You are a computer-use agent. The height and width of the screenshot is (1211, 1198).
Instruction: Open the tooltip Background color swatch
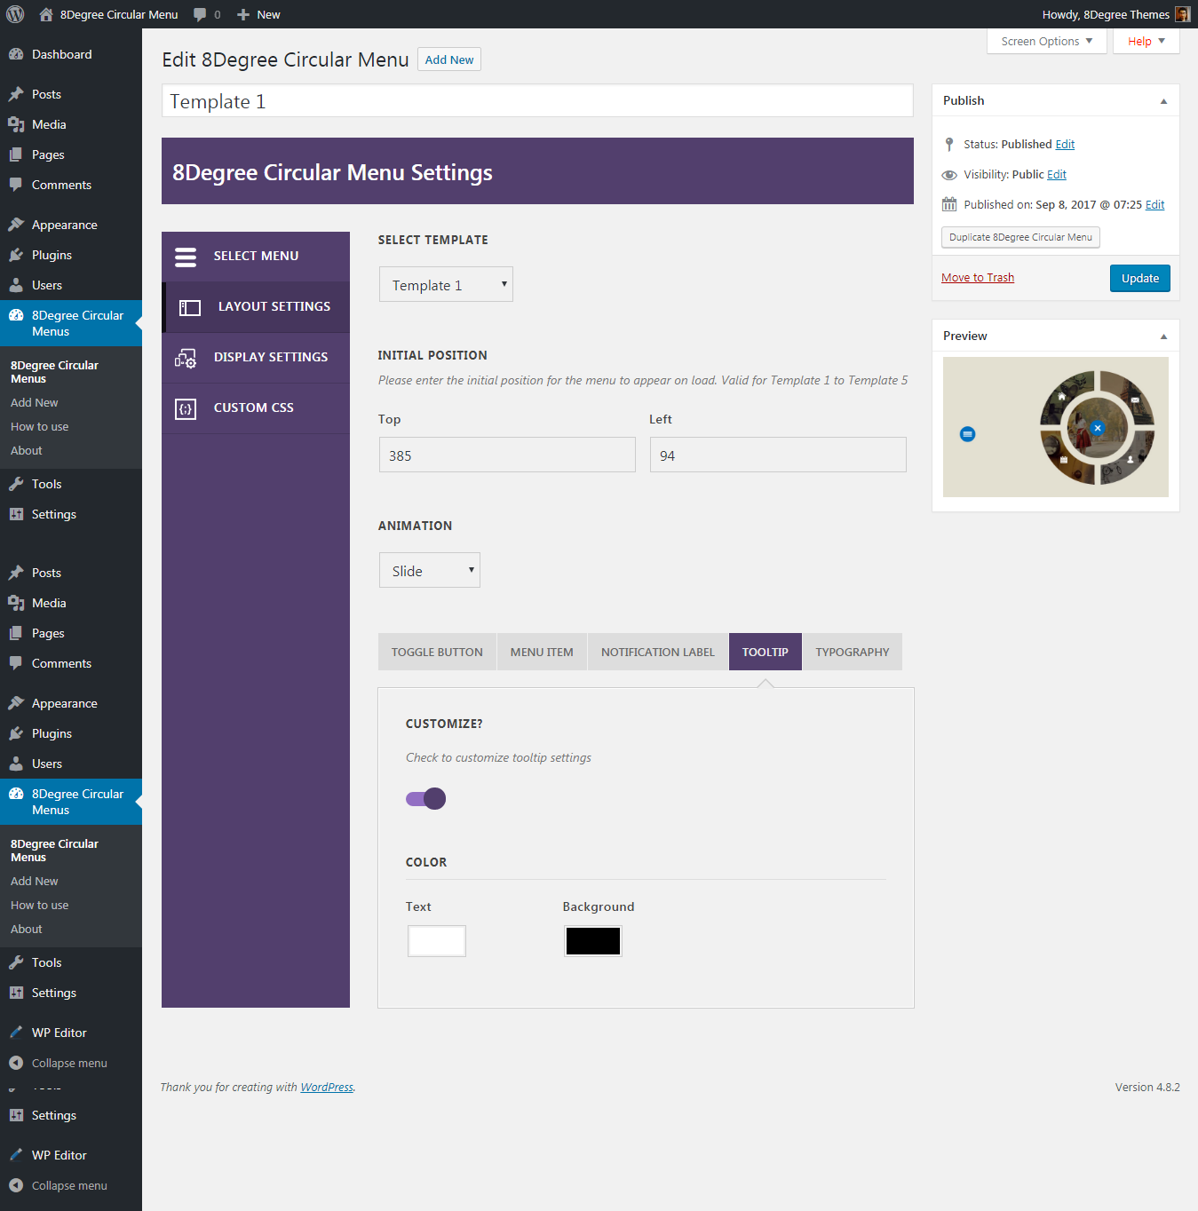point(593,941)
